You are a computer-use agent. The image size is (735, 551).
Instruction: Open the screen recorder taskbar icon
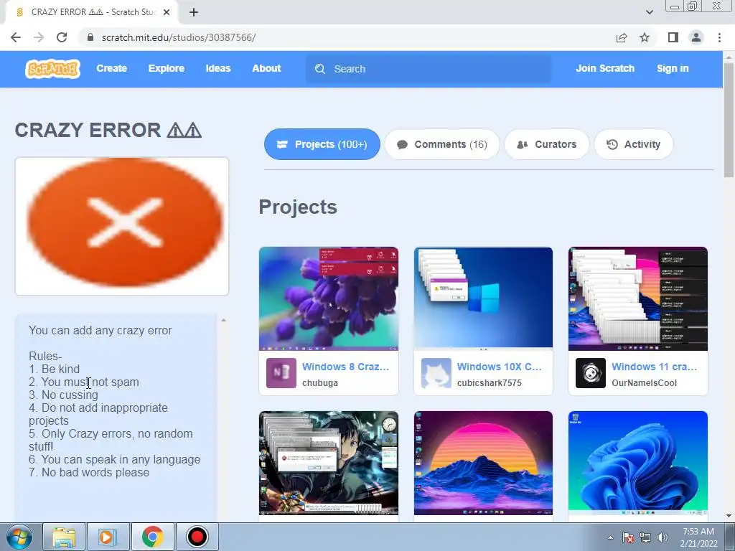(x=197, y=537)
